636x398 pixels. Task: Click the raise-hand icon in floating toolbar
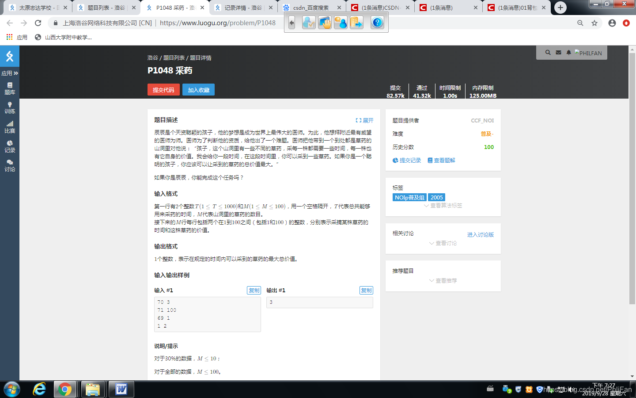[325, 23]
